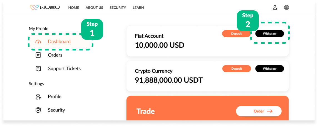Open the Security menu in the top navigation
The height and width of the screenshot is (126, 318).
pyautogui.click(x=118, y=8)
